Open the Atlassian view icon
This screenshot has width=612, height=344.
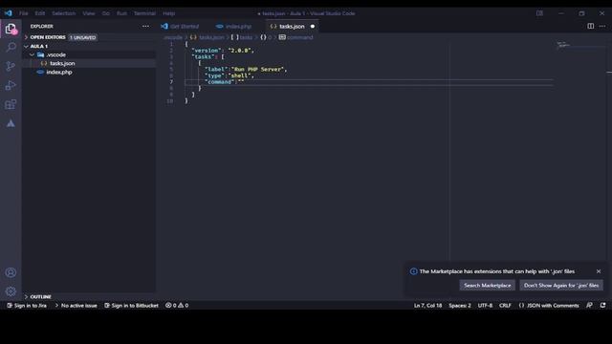[11, 123]
